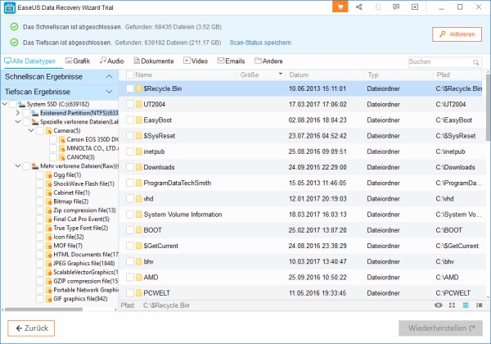The height and width of the screenshot is (344, 491).
Task: Check the CANON(3) tree checkbox
Action: [x=53, y=157]
